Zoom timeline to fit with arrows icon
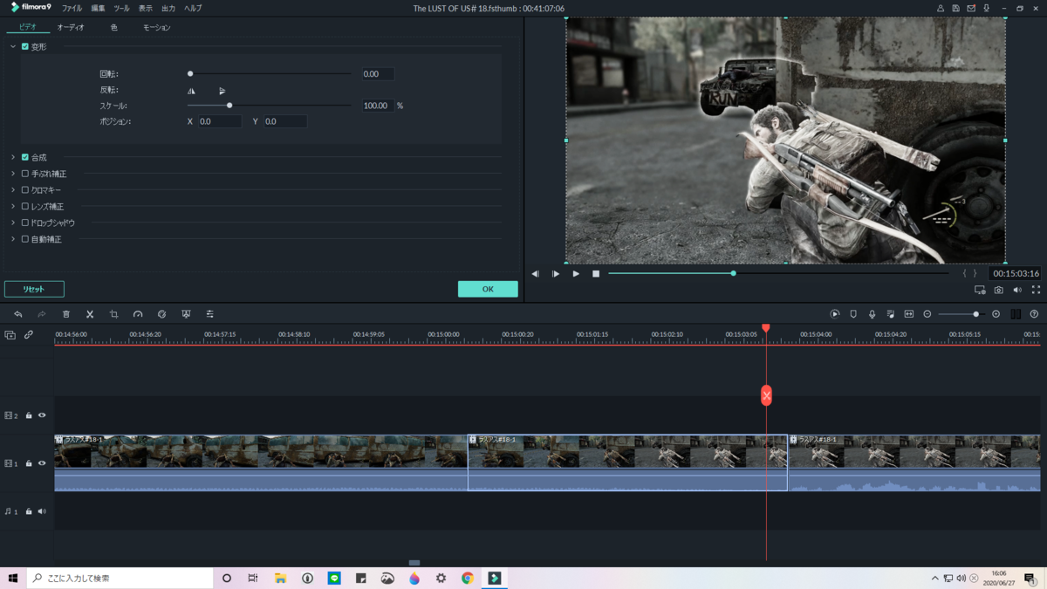 [908, 314]
